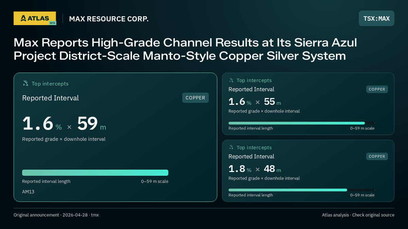Viewport: 408px width, 229px height.
Task: Click the Atlas beta logo
Action: [35, 18]
